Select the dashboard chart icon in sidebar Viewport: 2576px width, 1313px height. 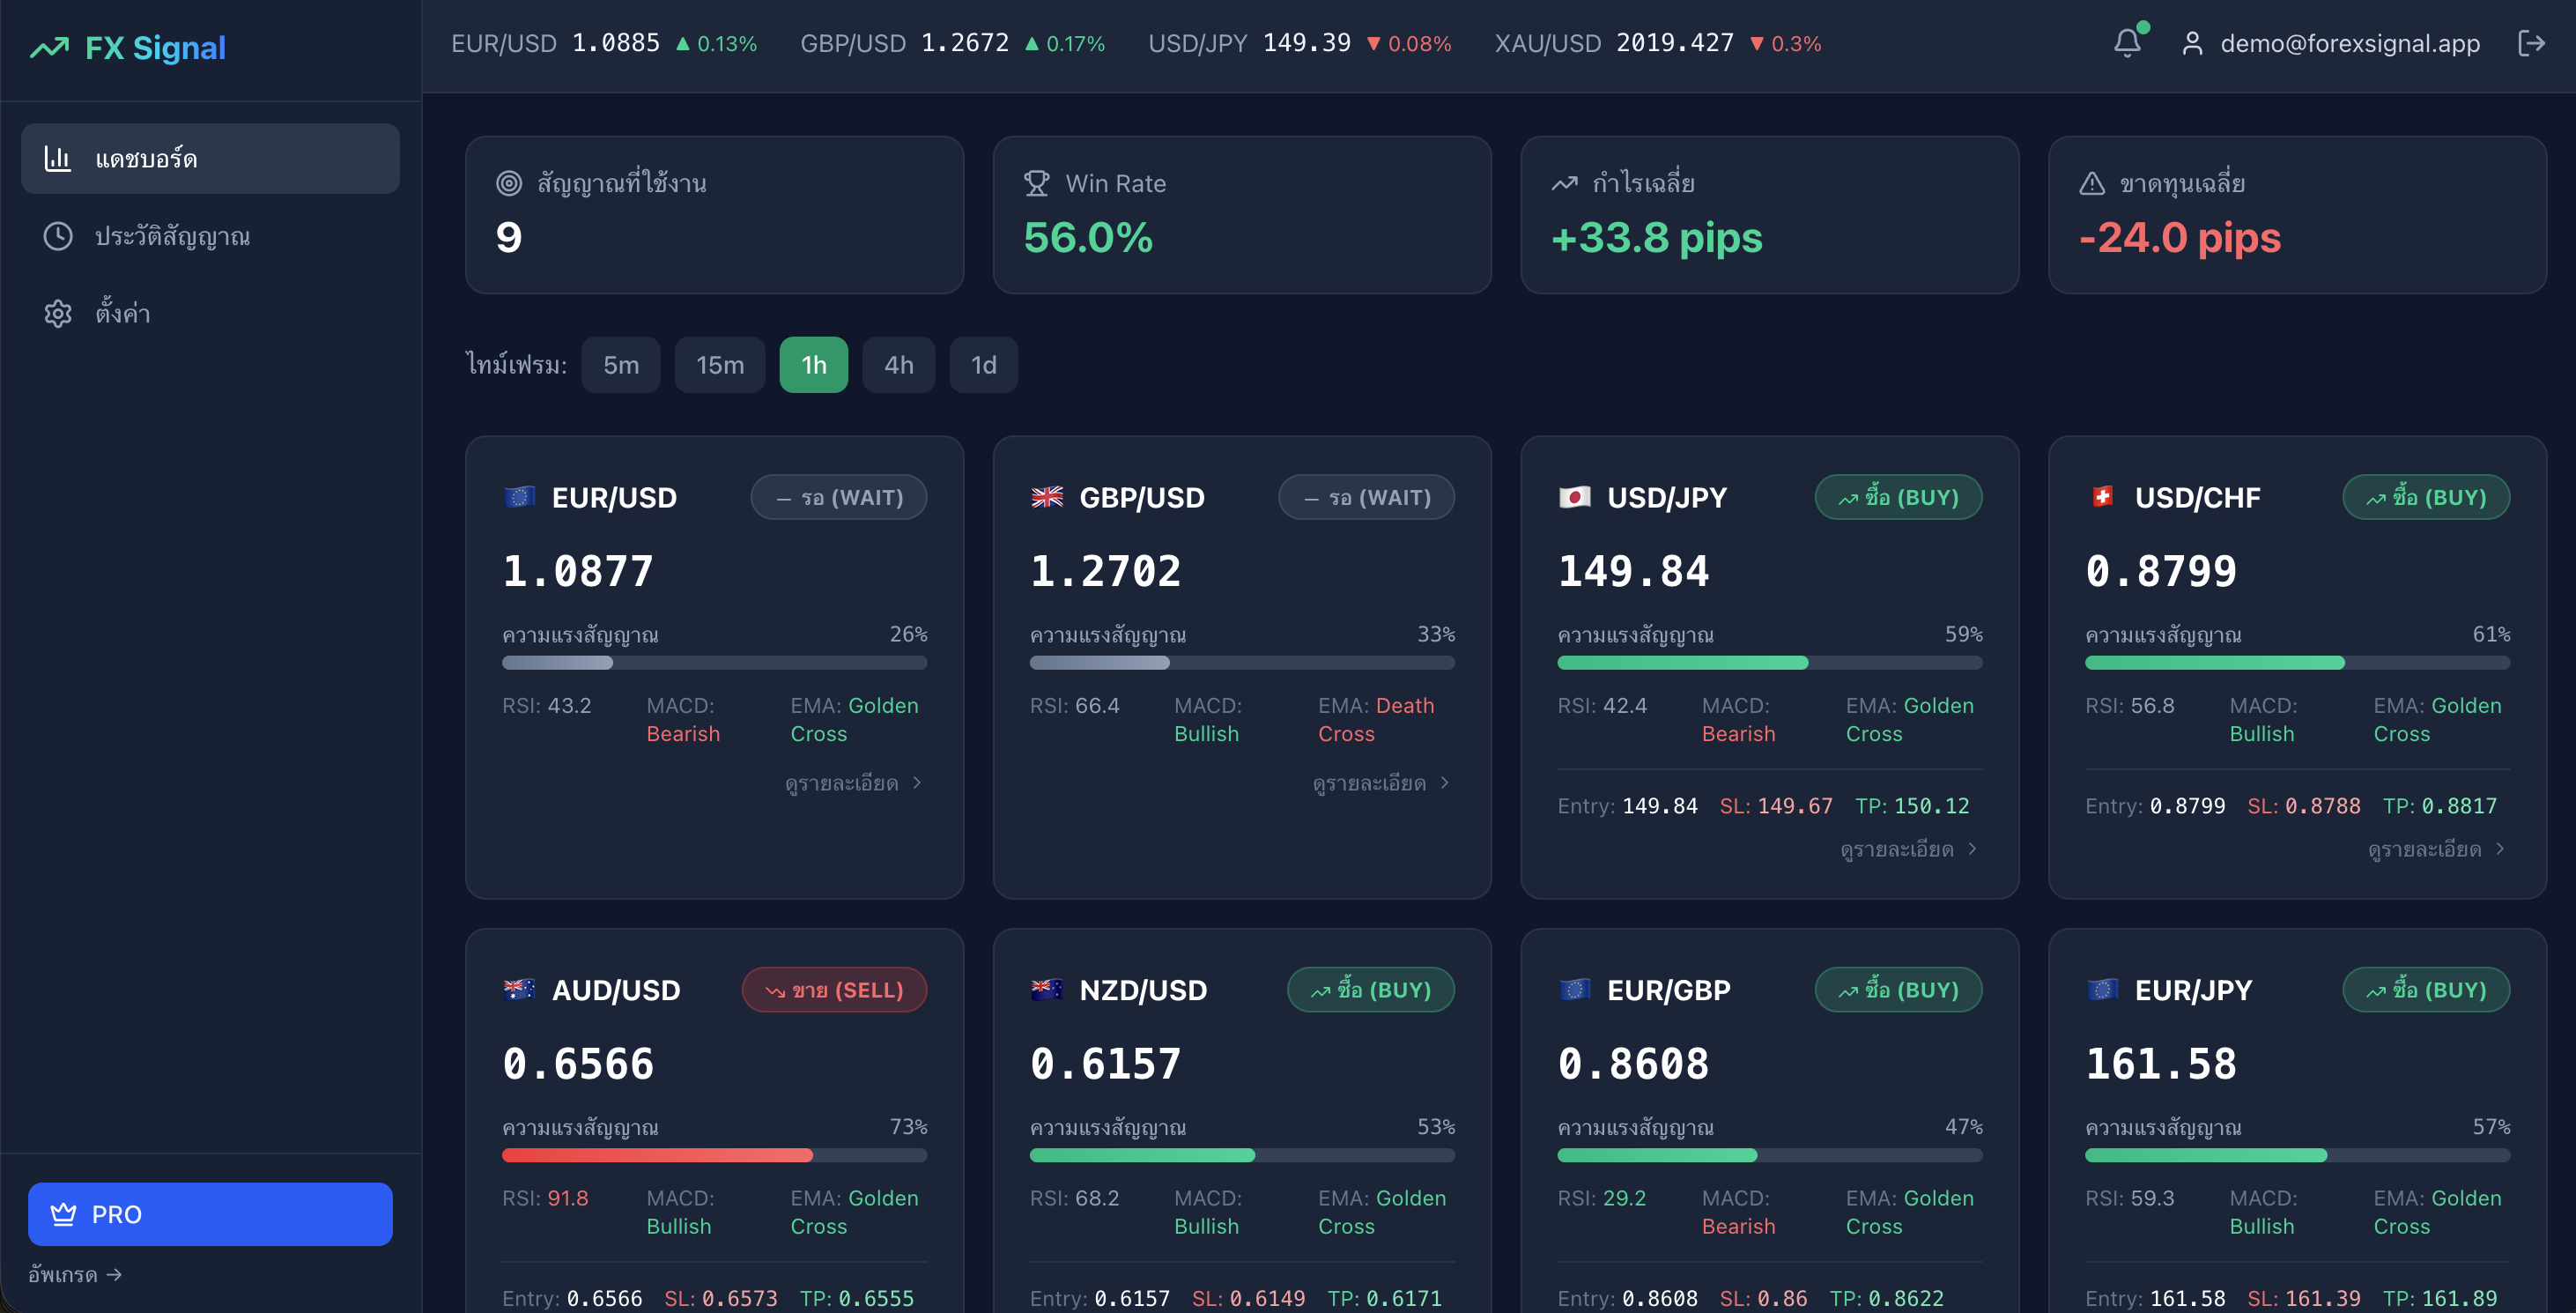tap(59, 158)
